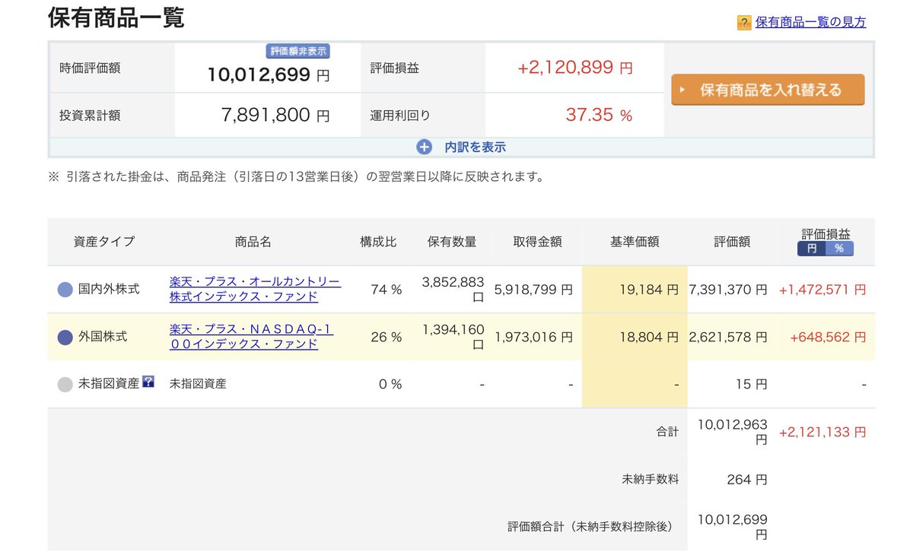913x552 pixels.
Task: Click the 外国株式 dark blue color dot
Action: coord(65,337)
